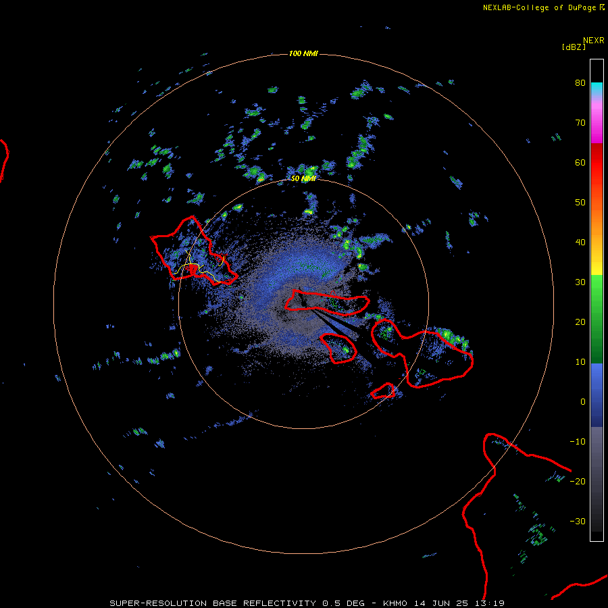
Task: Click the 10 value on dBZ scale
Action: [580, 362]
